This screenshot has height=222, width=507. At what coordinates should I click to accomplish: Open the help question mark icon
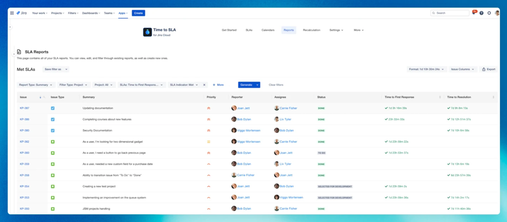click(482, 13)
